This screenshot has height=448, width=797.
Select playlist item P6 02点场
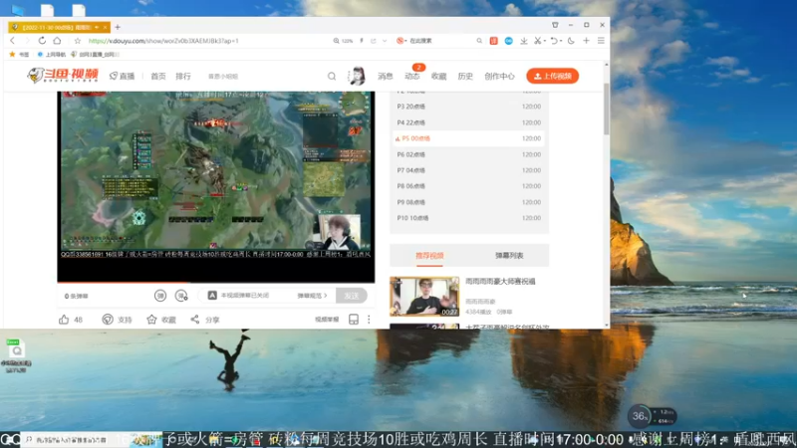[x=468, y=154]
